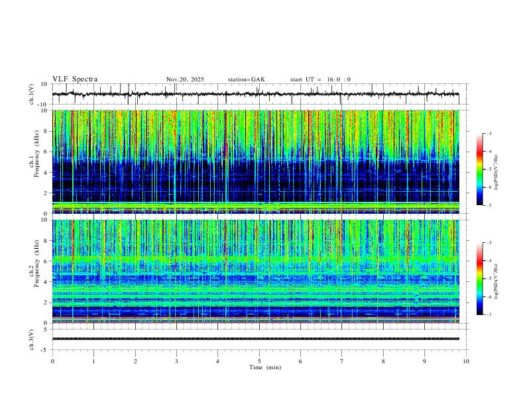Click the 'station=GAK' label
The image size is (525, 405).
[x=247, y=79]
